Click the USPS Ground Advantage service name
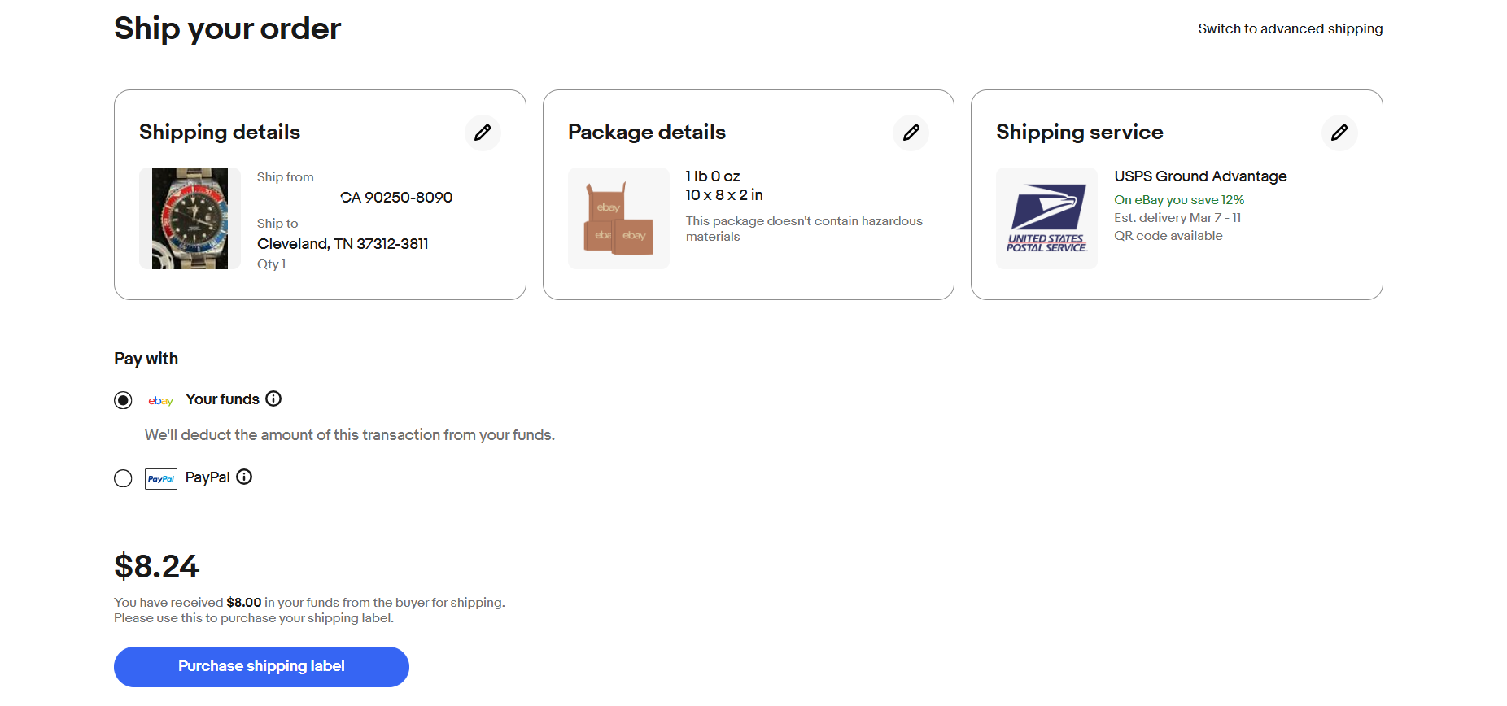The image size is (1507, 706). [x=1200, y=176]
